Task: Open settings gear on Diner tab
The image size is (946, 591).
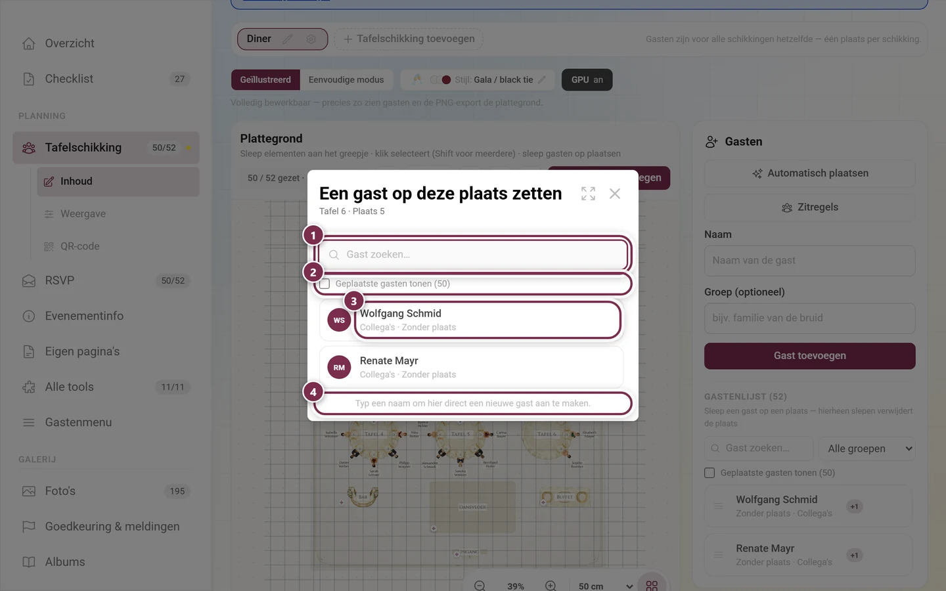Action: 311,39
